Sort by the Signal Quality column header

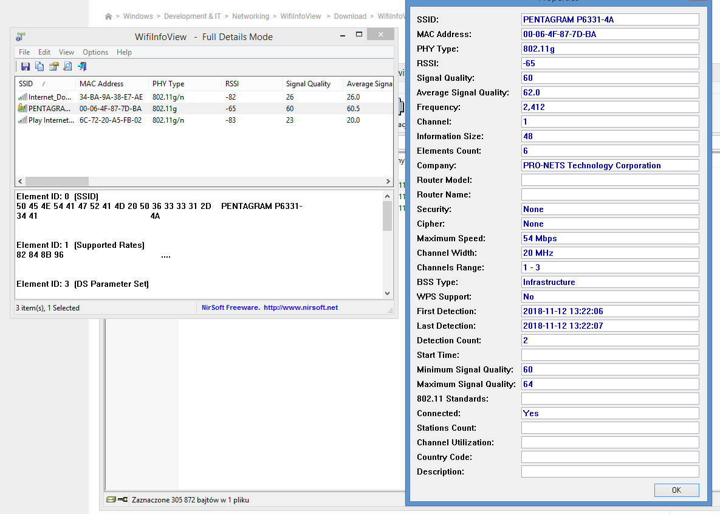(313, 84)
